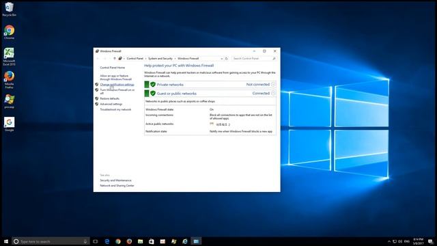Click Control Panel in the breadcrumb path
Image resolution: width=437 pixels, height=246 pixels.
pos(135,59)
